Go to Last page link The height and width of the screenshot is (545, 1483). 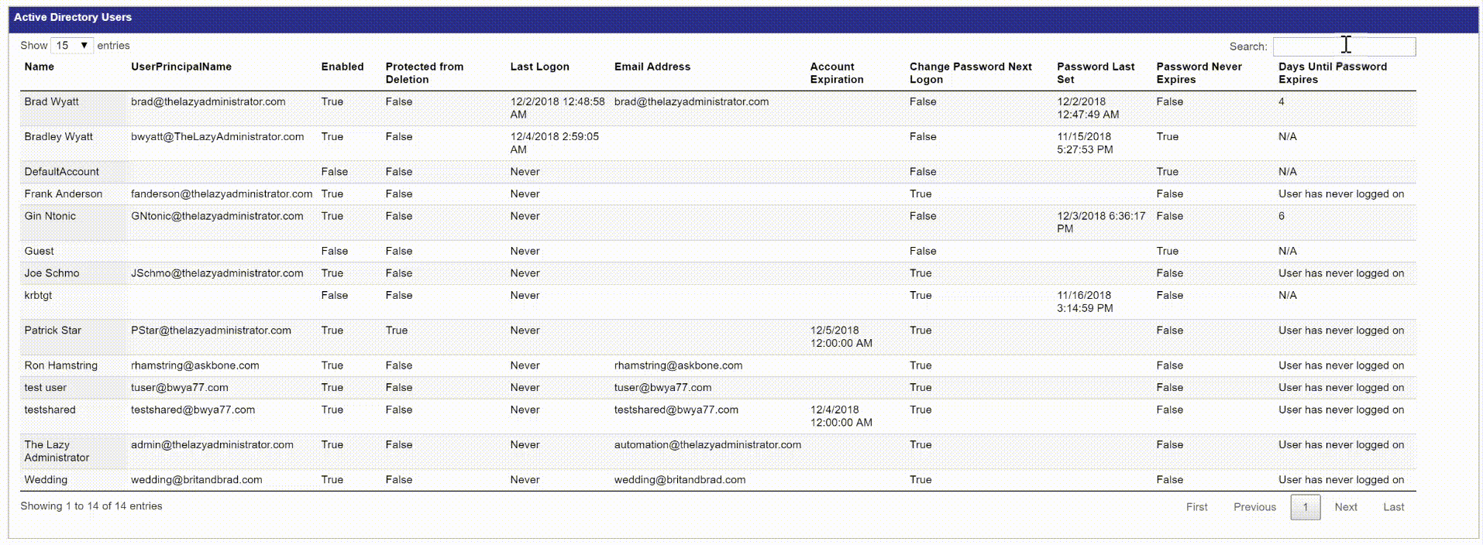pyautogui.click(x=1393, y=507)
